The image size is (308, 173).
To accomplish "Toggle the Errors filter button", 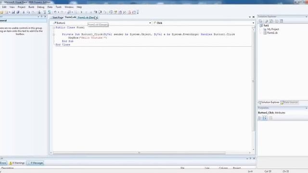I will click(x=3, y=163).
